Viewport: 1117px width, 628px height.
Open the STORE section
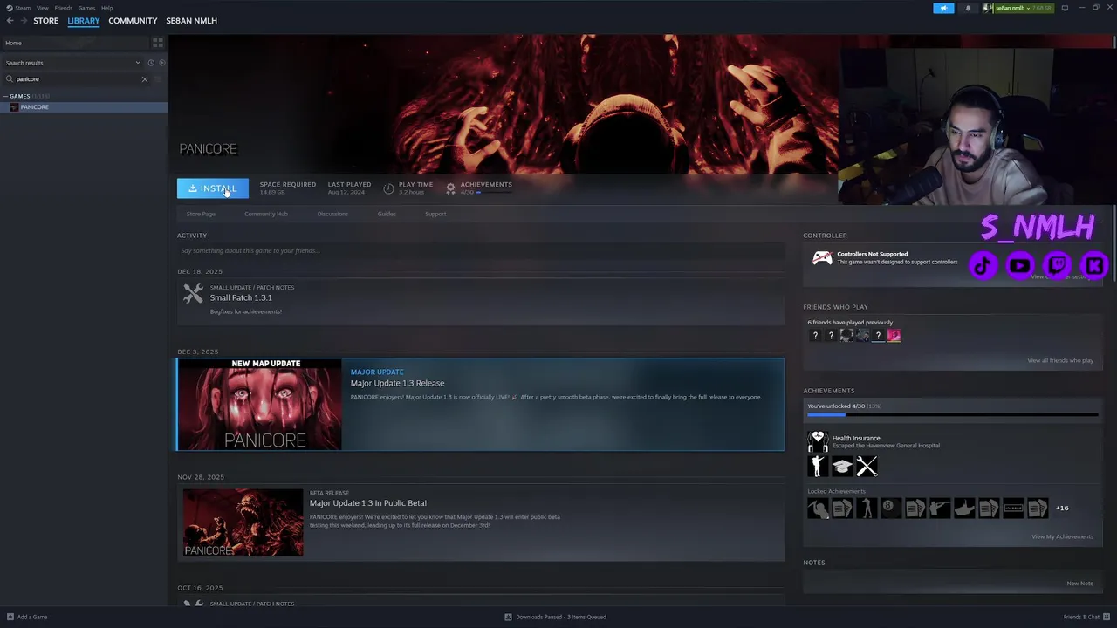(x=46, y=21)
